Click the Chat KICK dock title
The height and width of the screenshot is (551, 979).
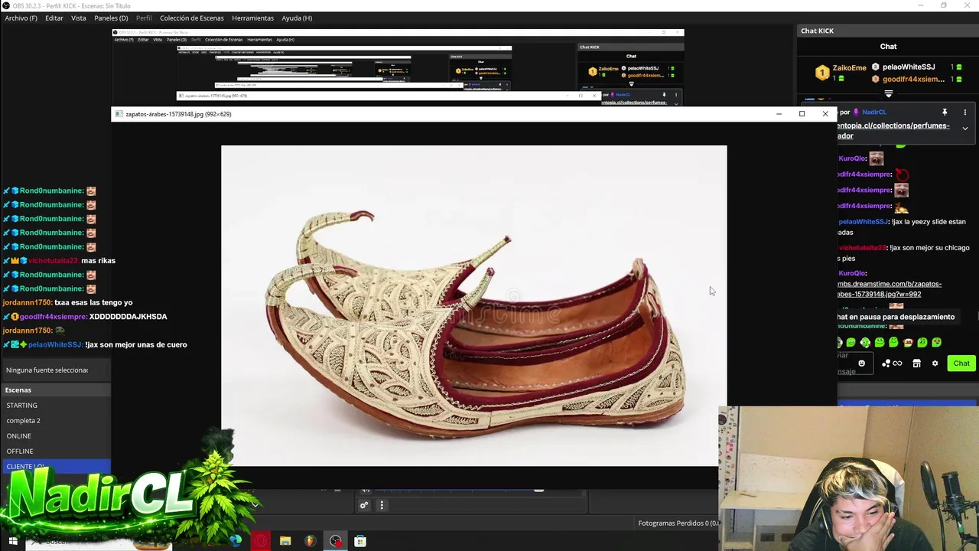[x=817, y=31]
